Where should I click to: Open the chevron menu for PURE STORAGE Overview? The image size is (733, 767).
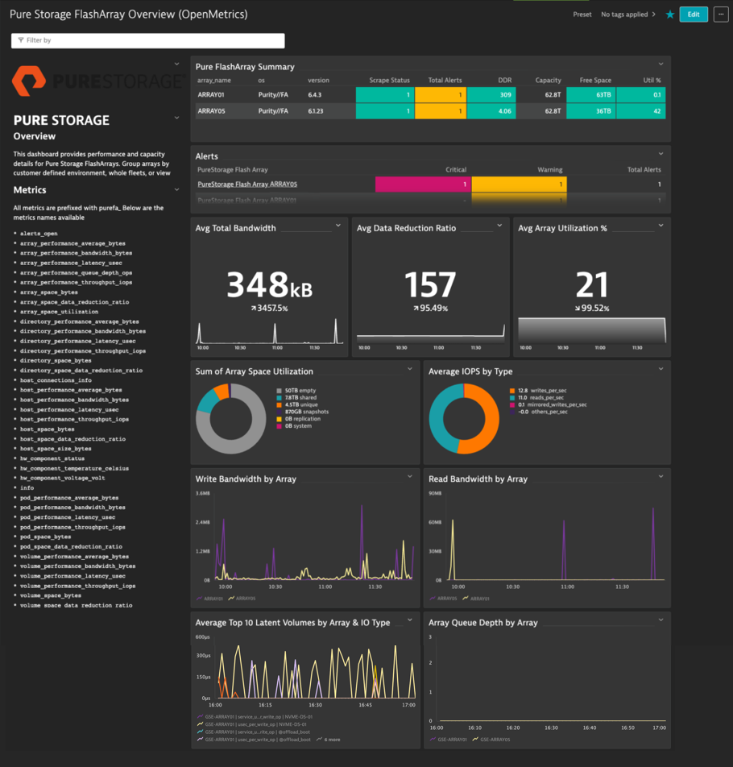tap(176, 118)
